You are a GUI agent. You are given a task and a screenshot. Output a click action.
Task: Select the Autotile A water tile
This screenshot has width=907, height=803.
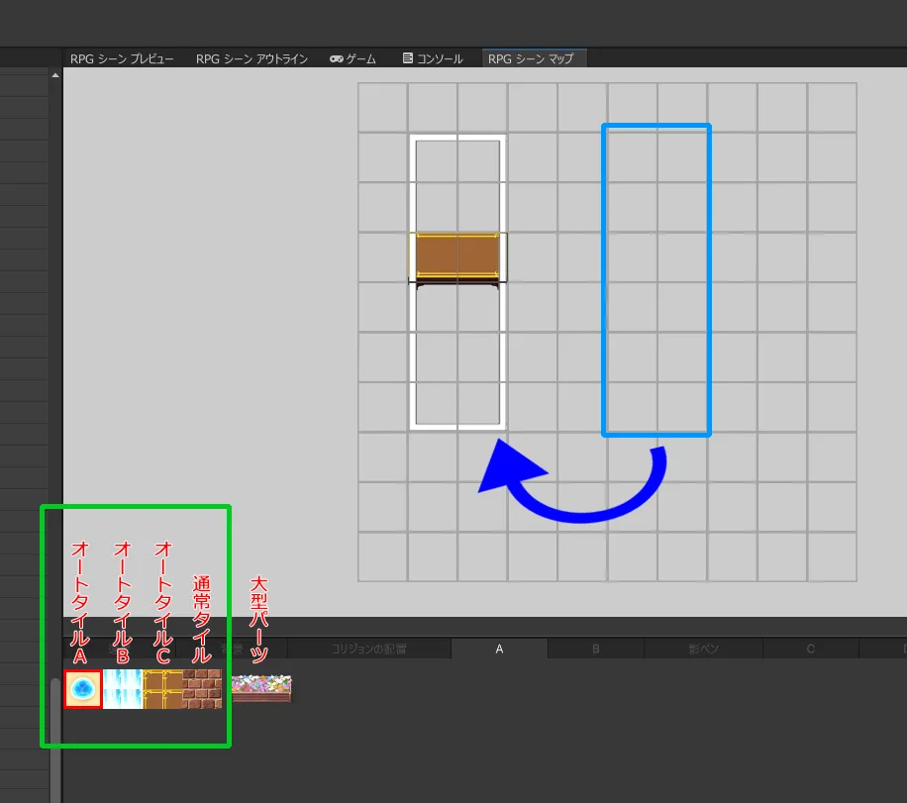pos(83,688)
